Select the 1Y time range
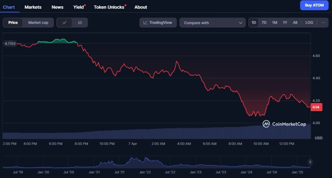 point(285,23)
